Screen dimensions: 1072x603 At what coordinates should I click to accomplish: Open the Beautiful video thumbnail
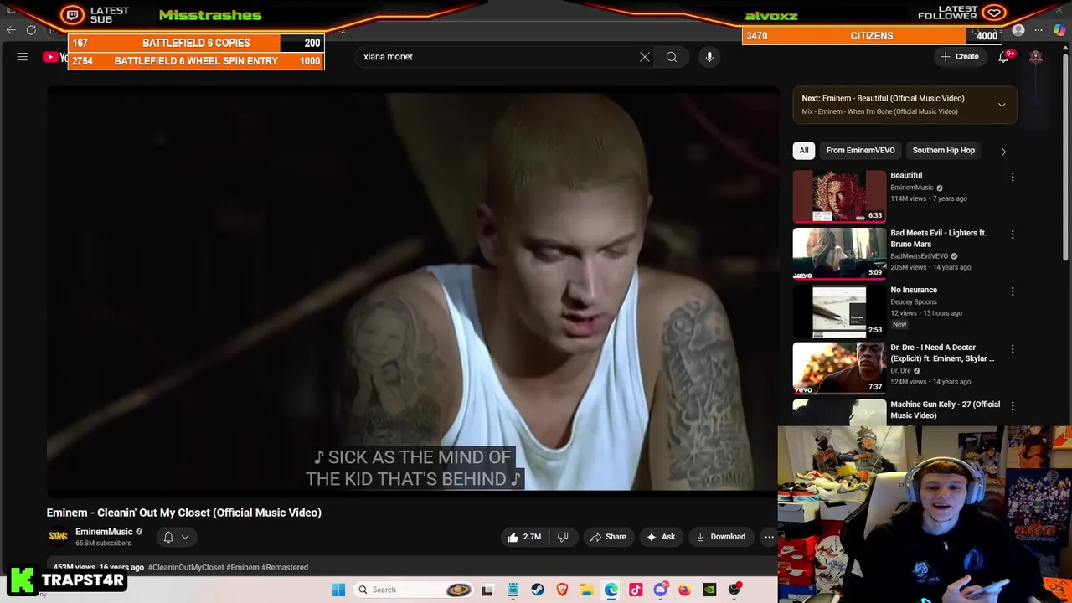(839, 196)
